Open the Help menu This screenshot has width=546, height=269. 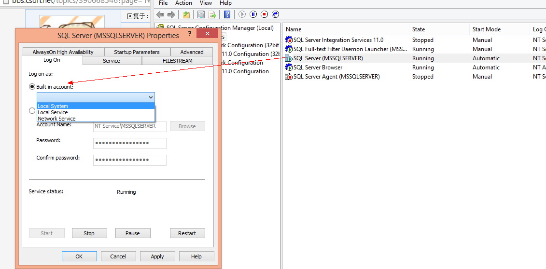pos(225,3)
